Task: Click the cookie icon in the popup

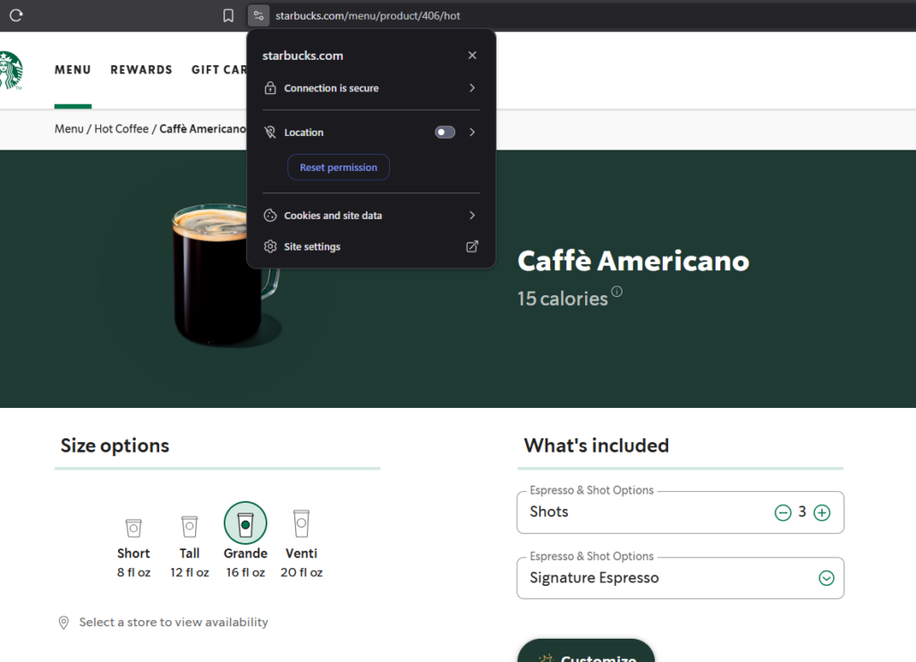Action: (270, 216)
